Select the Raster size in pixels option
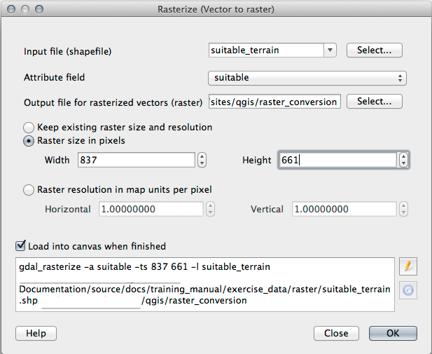The image size is (432, 354). pos(29,140)
